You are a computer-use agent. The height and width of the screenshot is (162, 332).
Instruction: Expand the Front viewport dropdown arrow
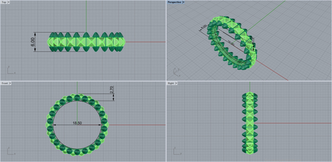pyautogui.click(x=10, y=83)
